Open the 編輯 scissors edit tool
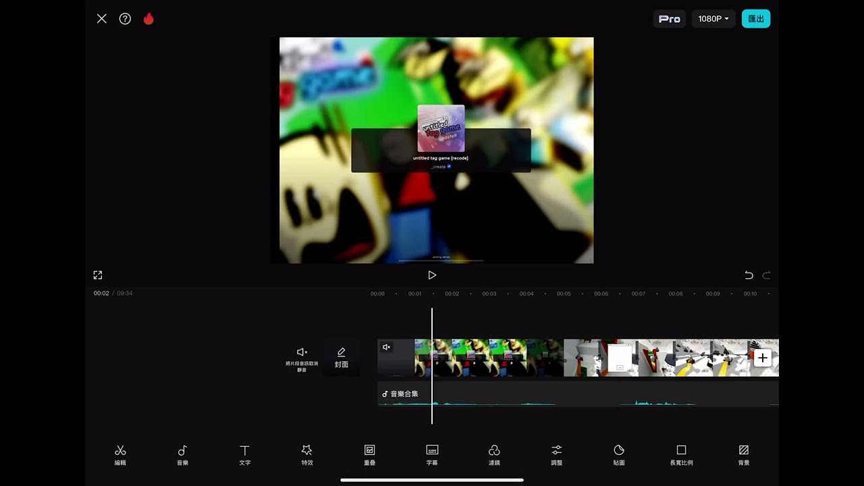 [x=120, y=455]
